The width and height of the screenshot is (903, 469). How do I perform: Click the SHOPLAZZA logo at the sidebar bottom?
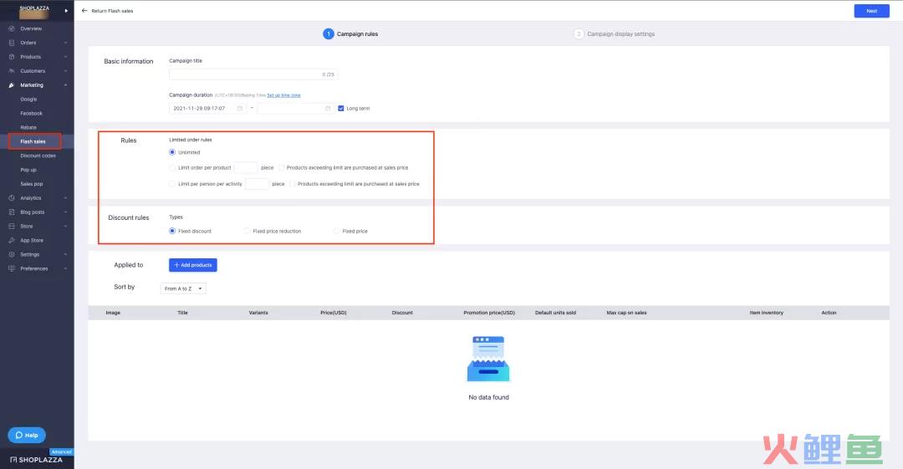coord(36,460)
